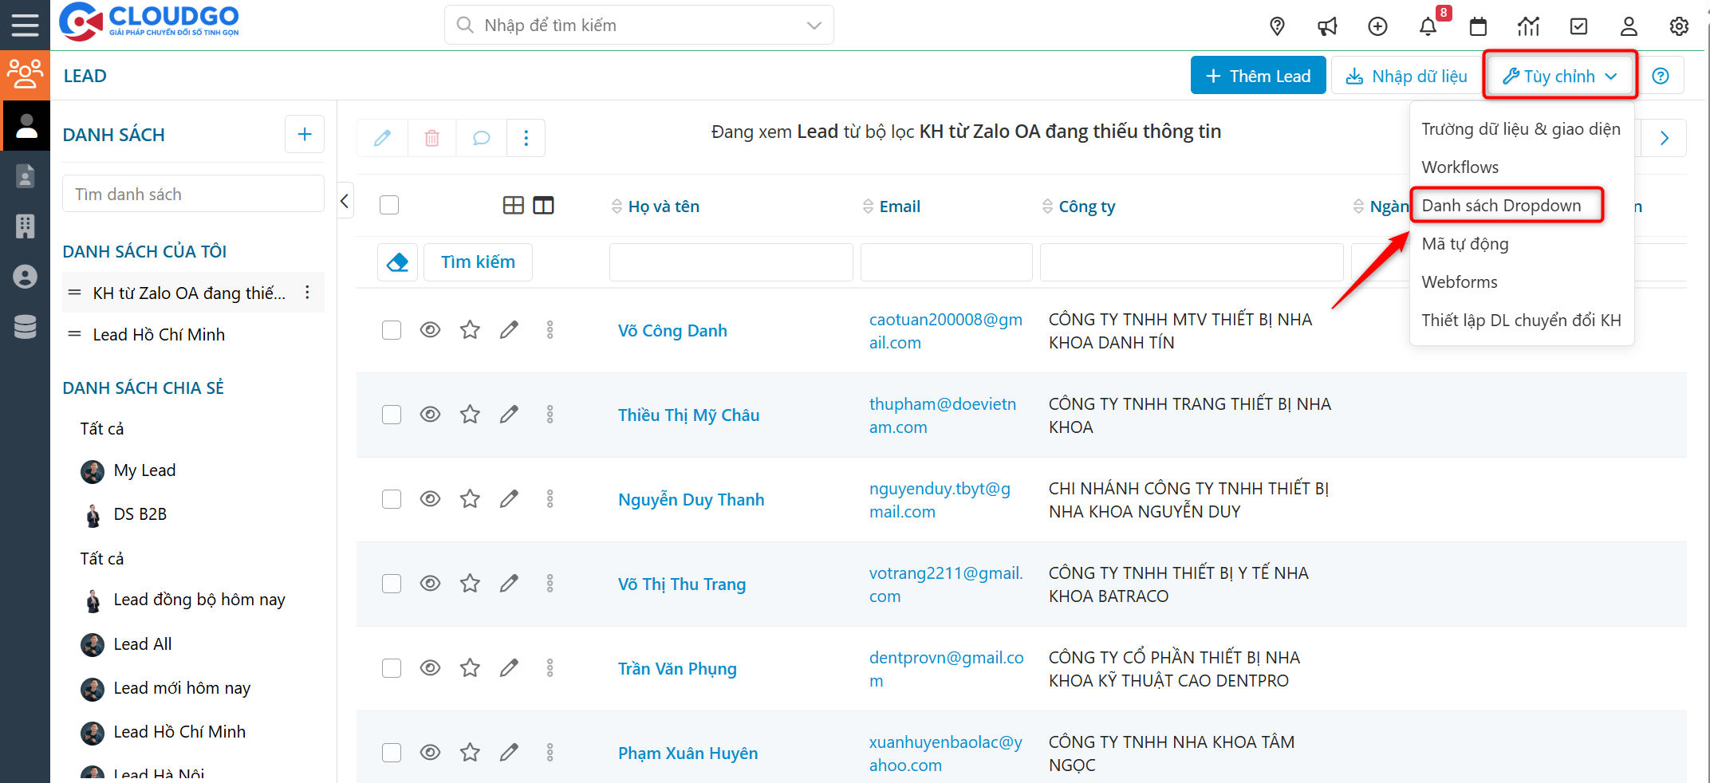Toggle the eye icon for Nguyễn Duy Thanh

click(x=430, y=499)
